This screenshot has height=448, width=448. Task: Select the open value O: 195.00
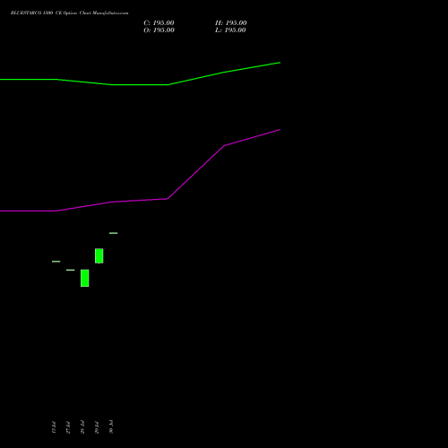(159, 30)
